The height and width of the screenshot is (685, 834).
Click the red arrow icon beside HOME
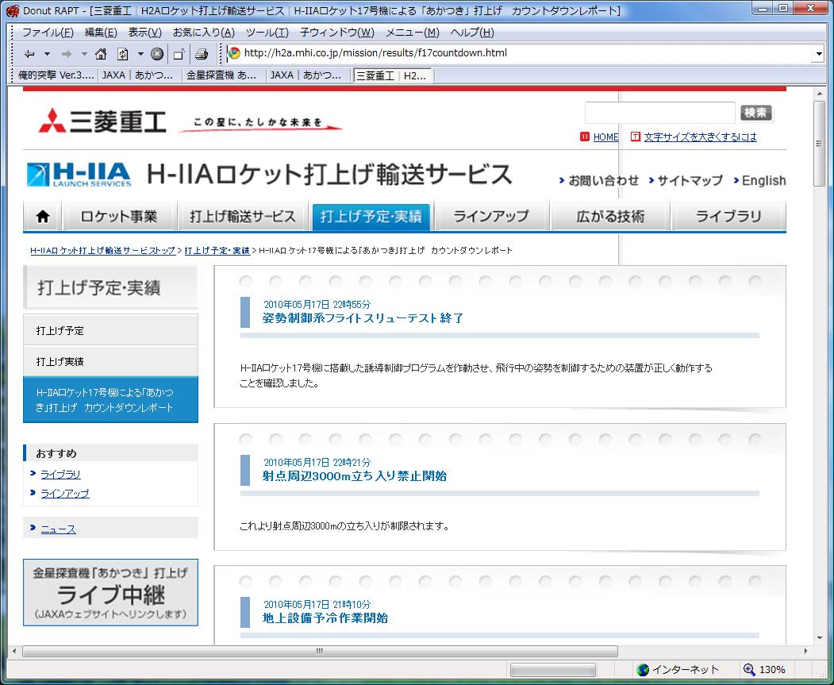(x=585, y=137)
